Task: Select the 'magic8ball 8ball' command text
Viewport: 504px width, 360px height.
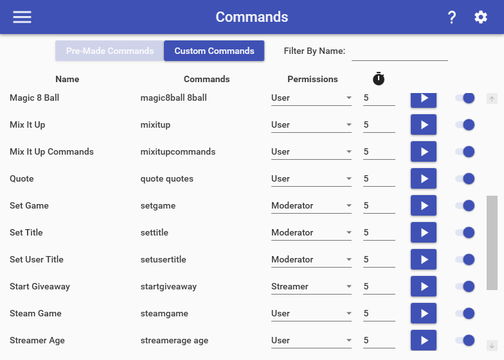Action: [x=174, y=98]
